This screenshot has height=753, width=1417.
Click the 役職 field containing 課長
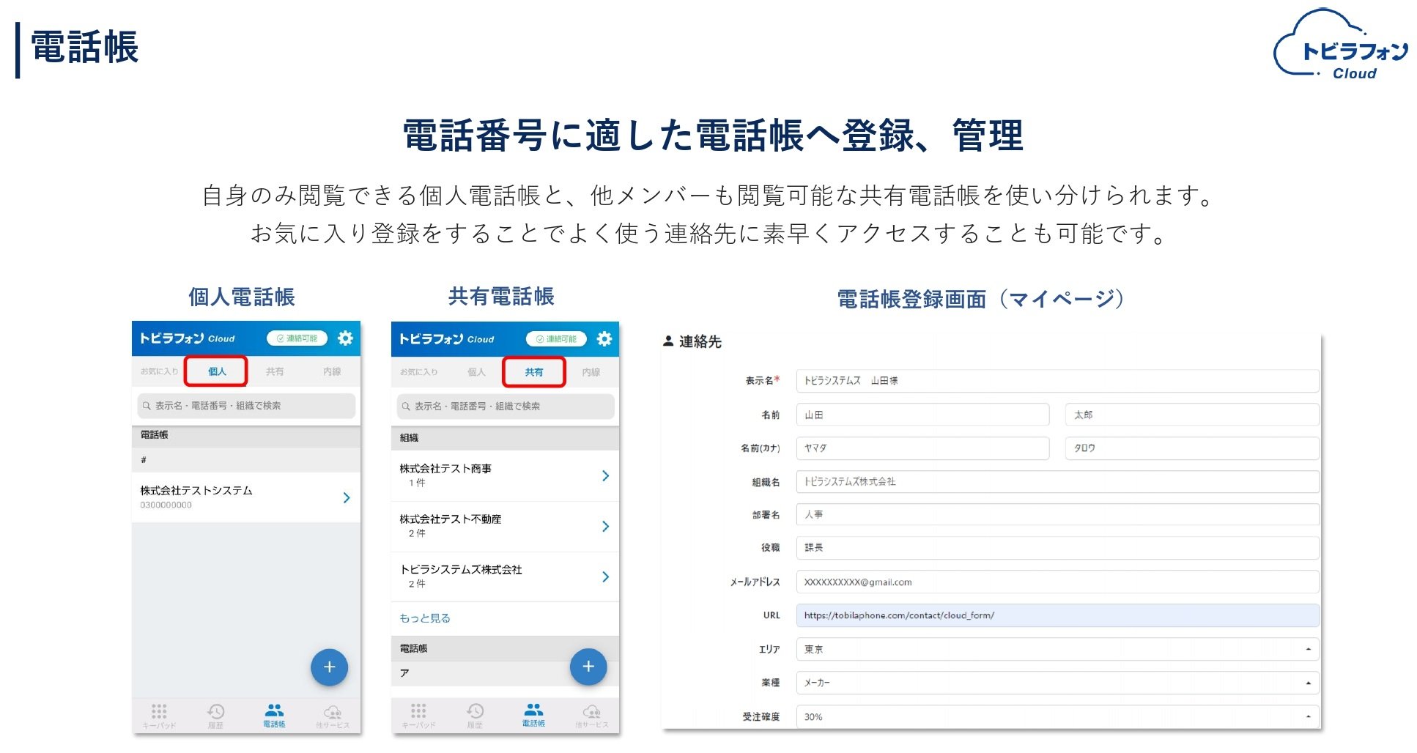(1057, 548)
